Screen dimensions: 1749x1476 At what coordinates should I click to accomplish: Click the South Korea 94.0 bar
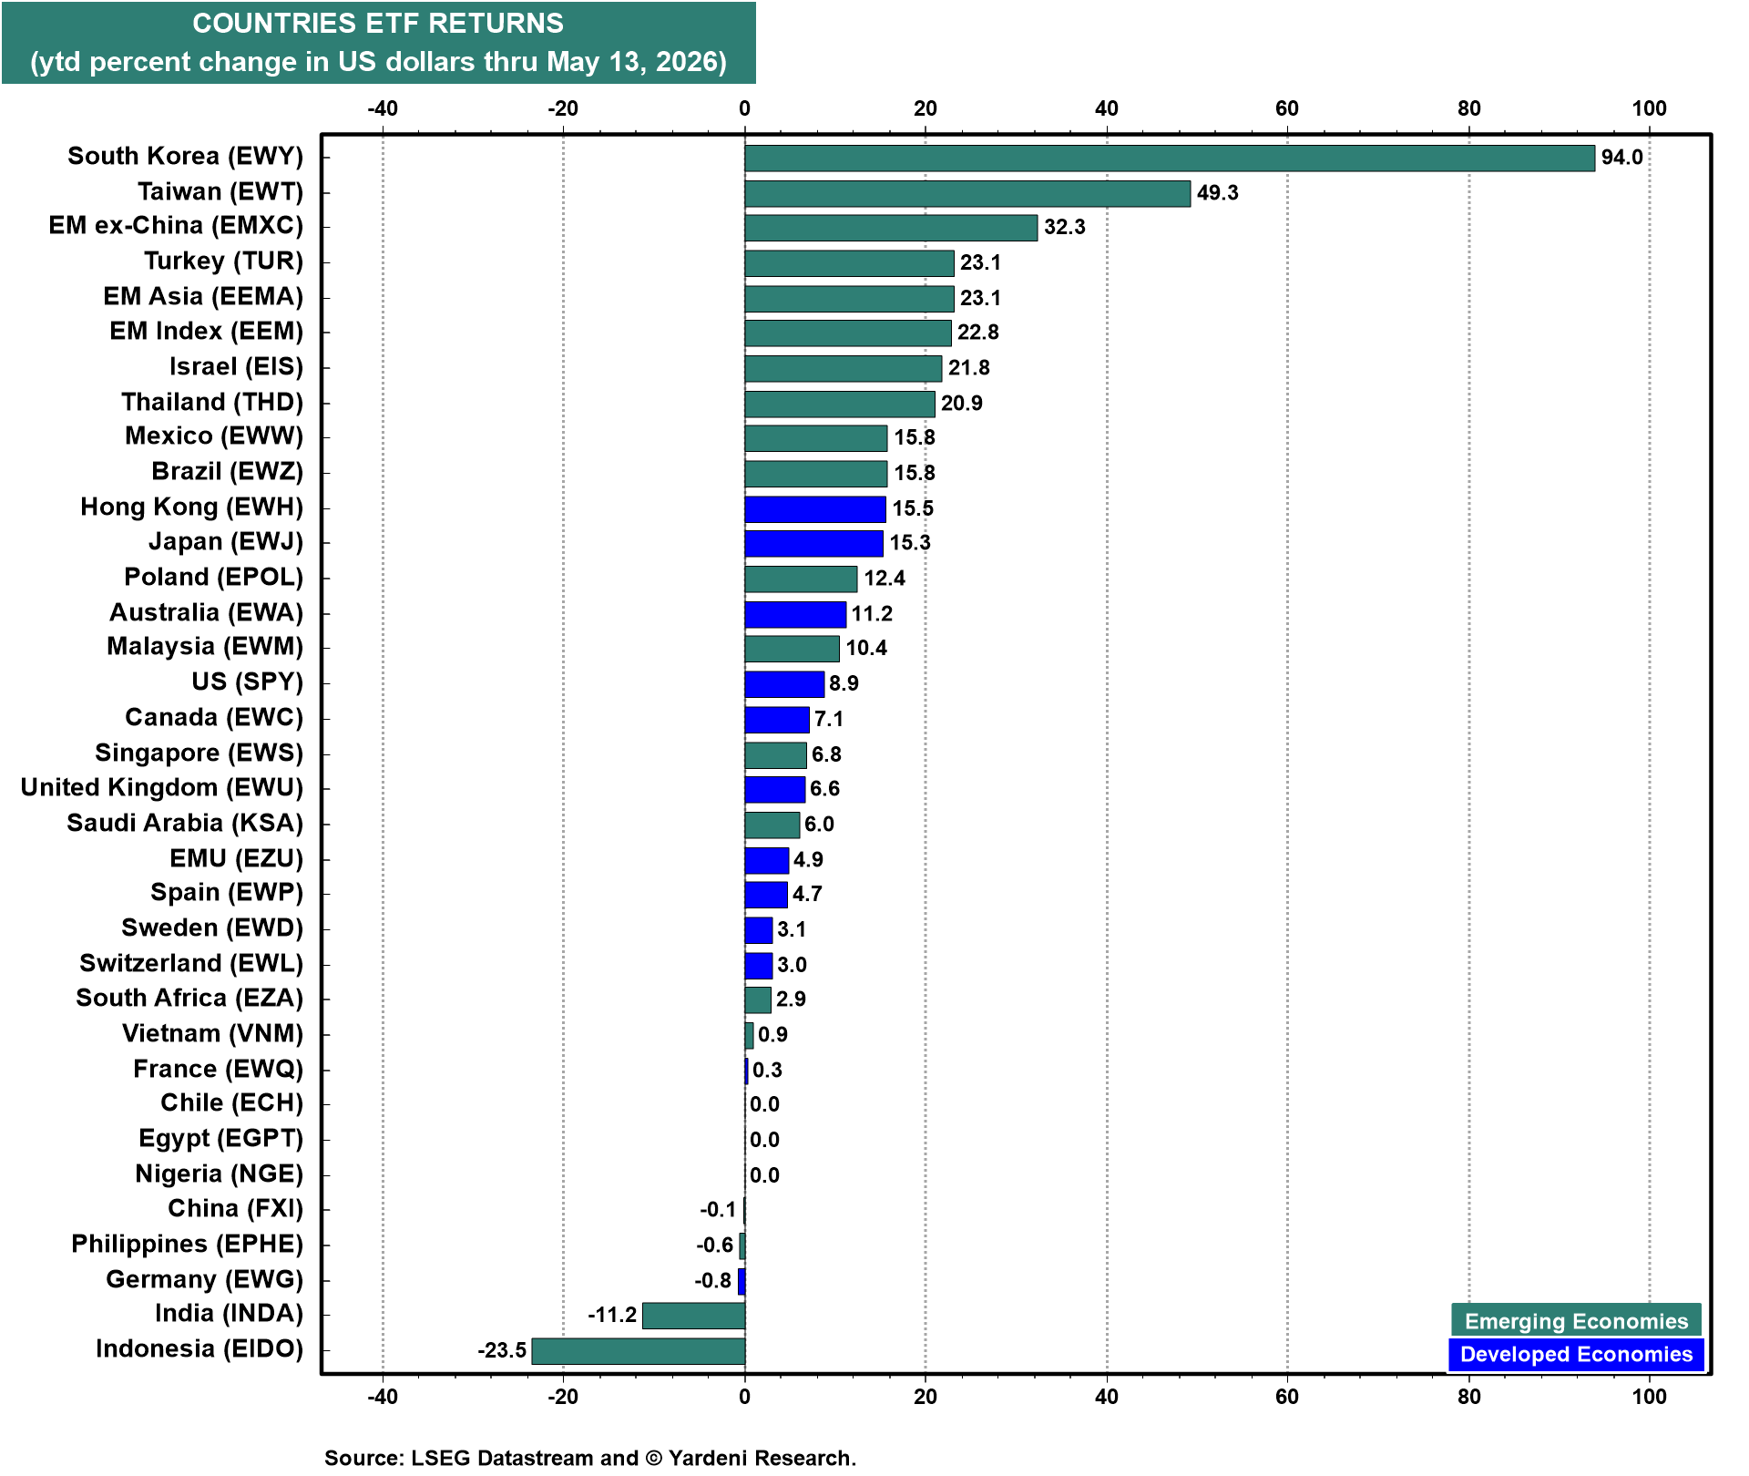click(1170, 158)
